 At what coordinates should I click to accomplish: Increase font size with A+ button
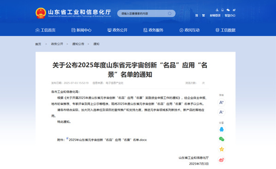click(222, 102)
